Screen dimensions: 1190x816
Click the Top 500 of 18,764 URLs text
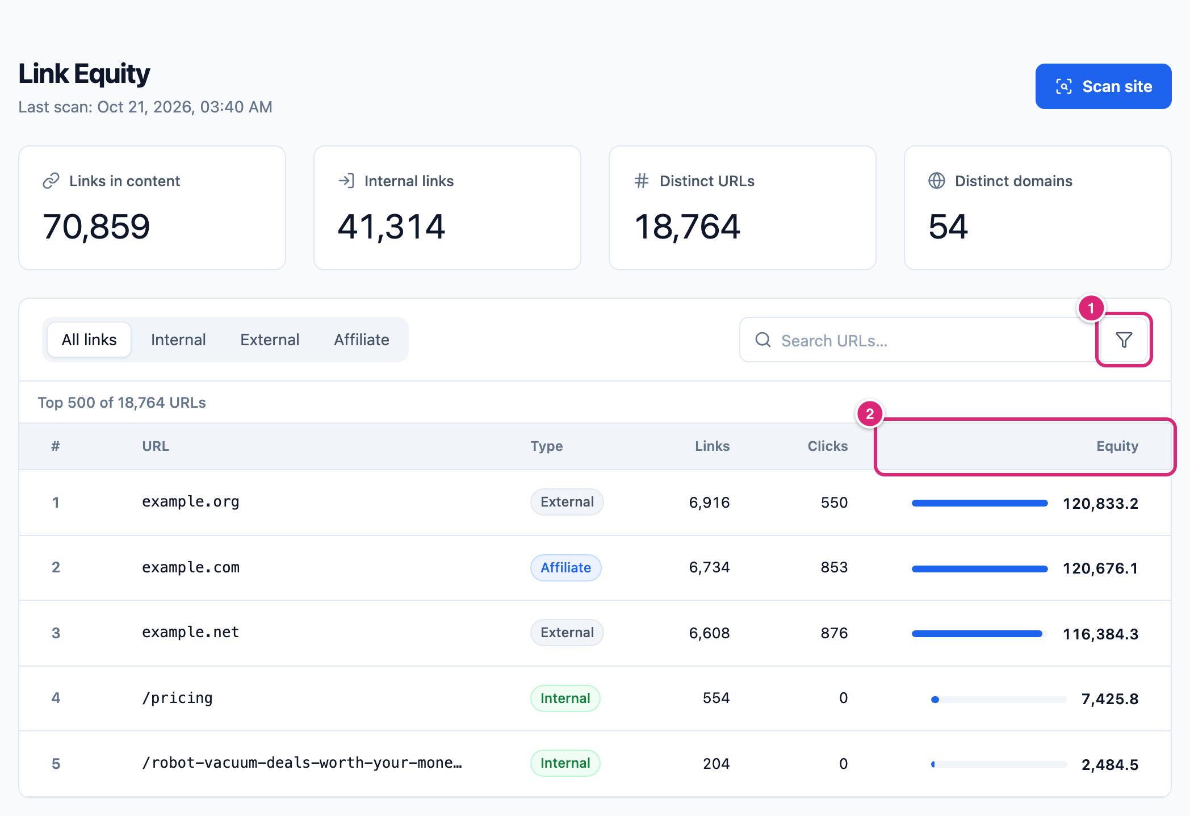pos(122,403)
